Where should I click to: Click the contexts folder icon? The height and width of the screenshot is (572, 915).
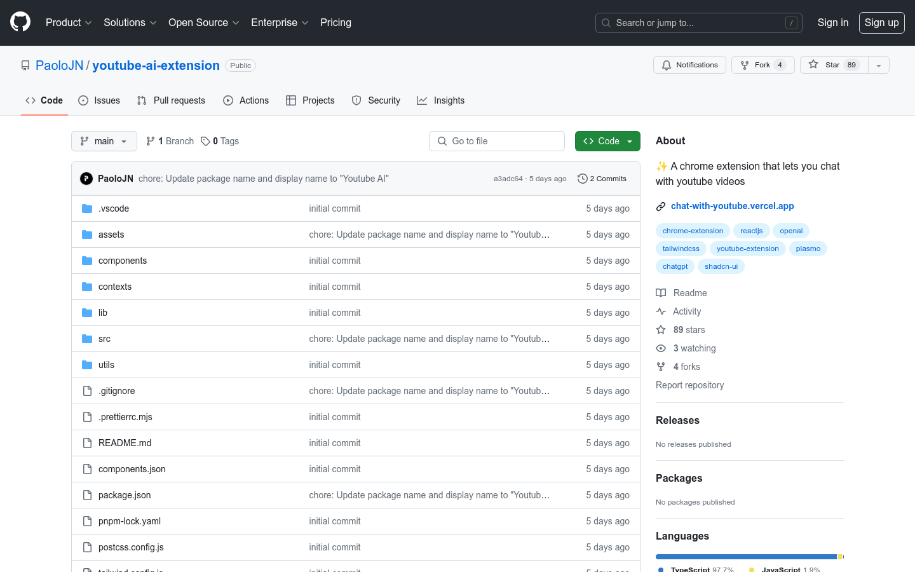[x=87, y=287]
